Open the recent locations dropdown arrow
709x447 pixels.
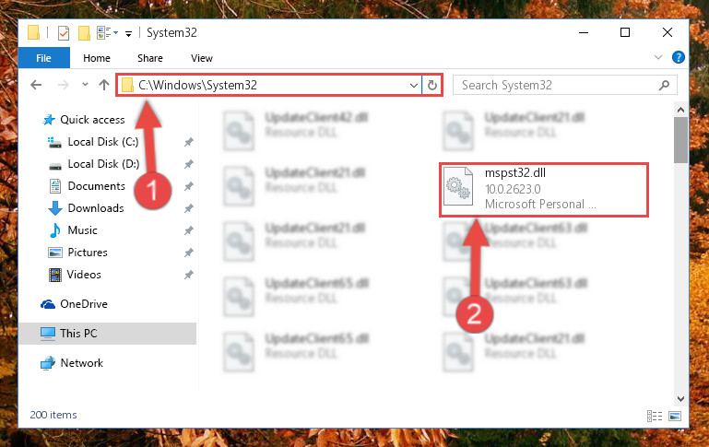click(85, 85)
